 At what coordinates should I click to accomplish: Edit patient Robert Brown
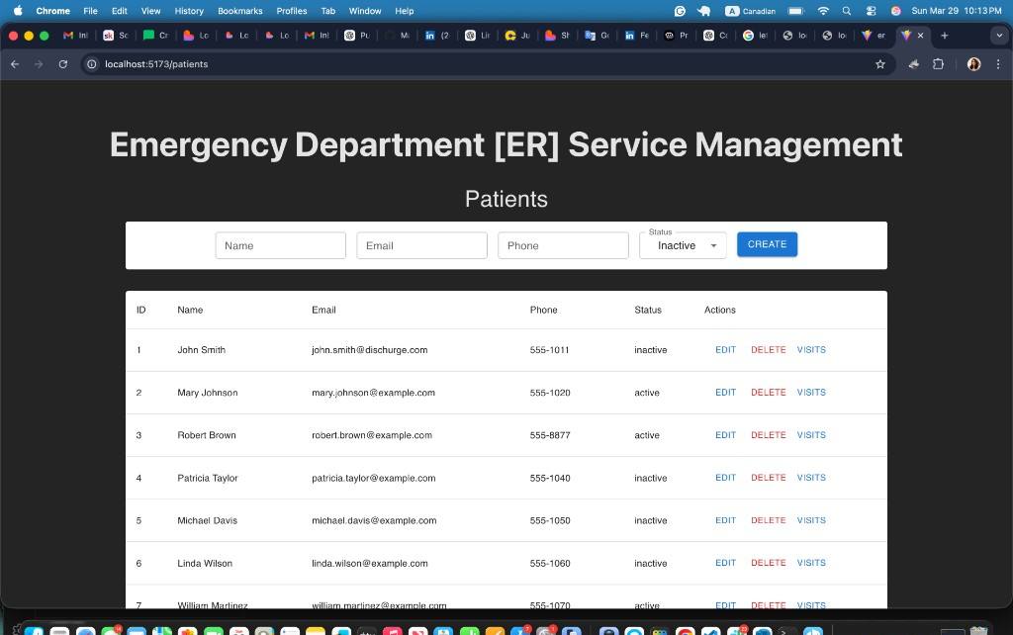pyautogui.click(x=725, y=435)
